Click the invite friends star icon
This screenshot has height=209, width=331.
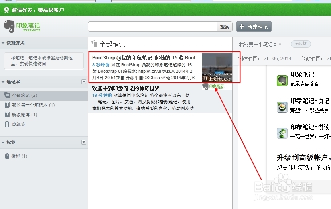point(7,10)
